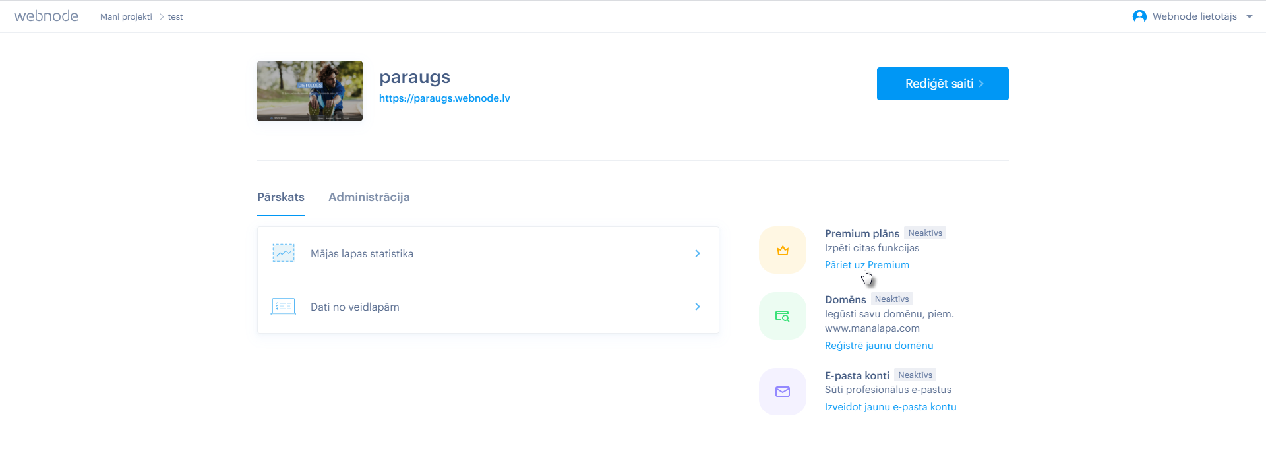The width and height of the screenshot is (1266, 457).
Task: Click the form data laptop icon
Action: (284, 307)
